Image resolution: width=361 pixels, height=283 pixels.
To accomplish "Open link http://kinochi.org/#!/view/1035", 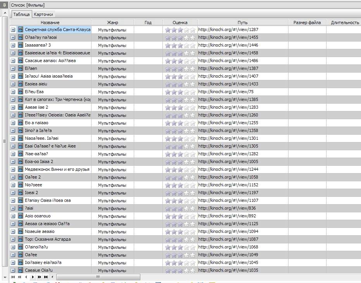I will pyautogui.click(x=228, y=270).
